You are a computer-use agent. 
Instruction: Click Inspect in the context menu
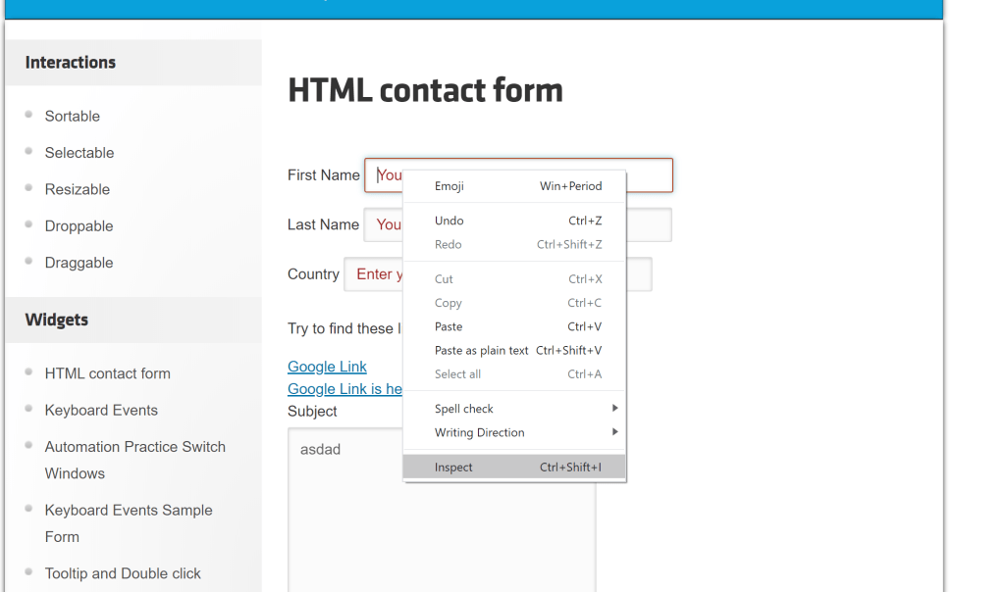pos(454,468)
